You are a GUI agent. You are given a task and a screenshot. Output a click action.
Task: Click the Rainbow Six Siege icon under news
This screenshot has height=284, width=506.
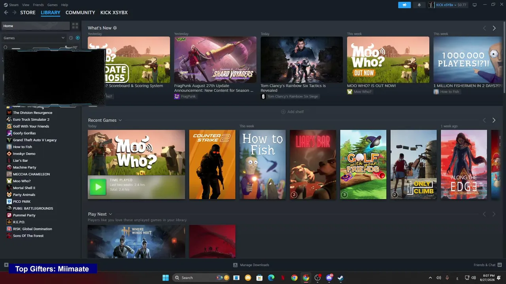point(263,96)
